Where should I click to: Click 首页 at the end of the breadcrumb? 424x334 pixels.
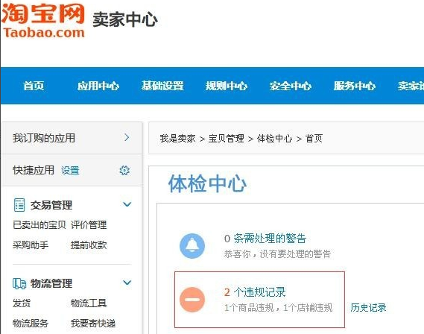point(314,139)
